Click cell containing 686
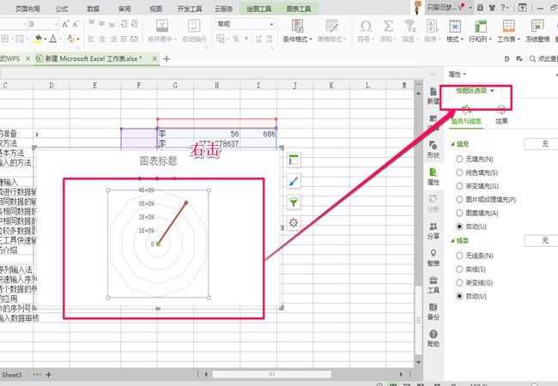Image resolution: width=558 pixels, height=386 pixels. [258, 134]
